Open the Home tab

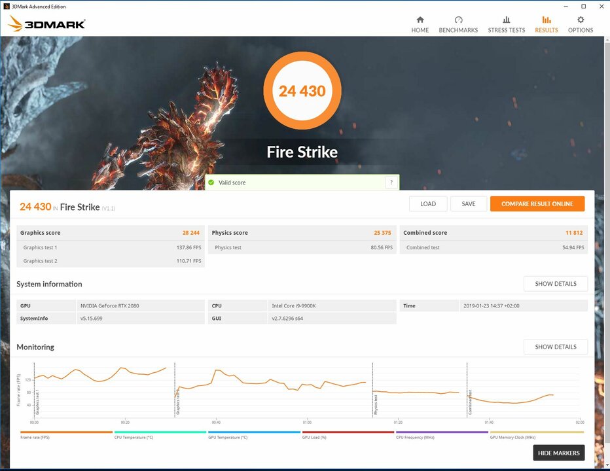click(420, 24)
